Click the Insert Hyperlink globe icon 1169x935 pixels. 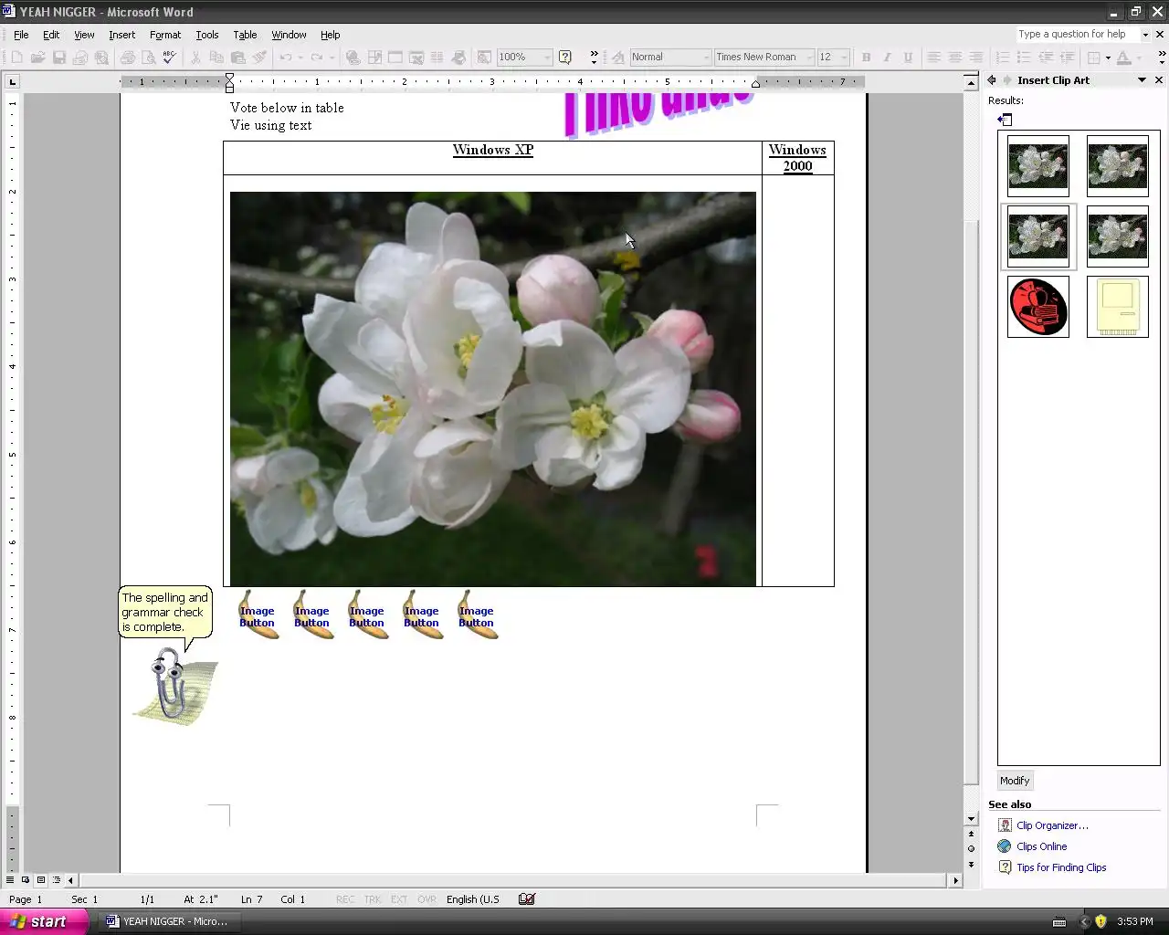click(x=353, y=57)
